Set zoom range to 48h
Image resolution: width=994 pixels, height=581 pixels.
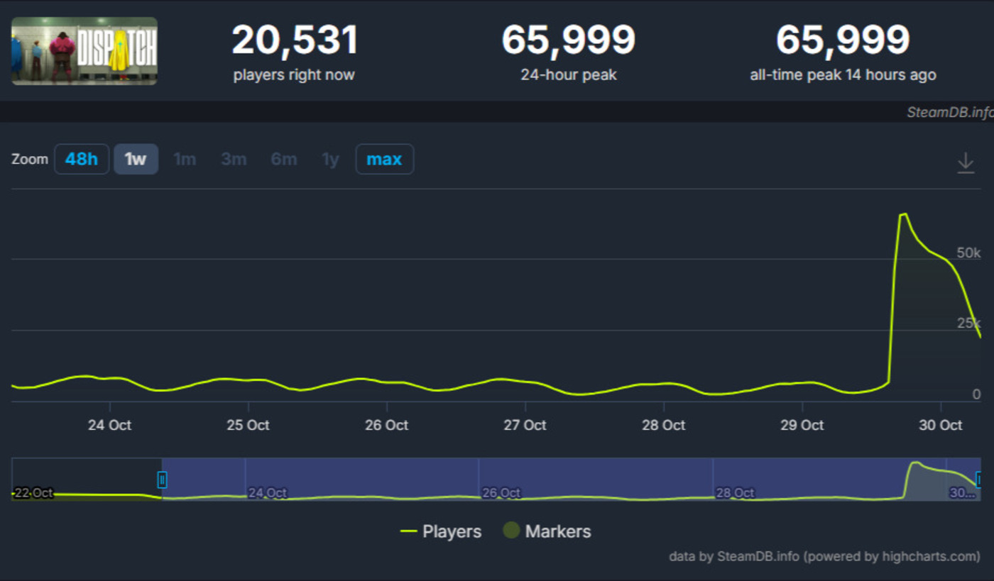click(82, 159)
